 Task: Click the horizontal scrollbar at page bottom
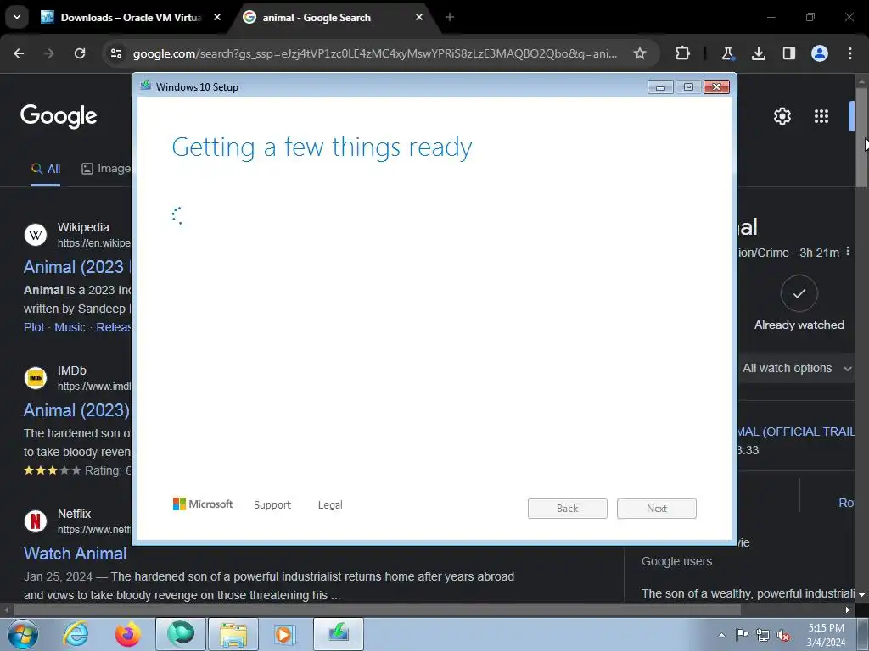pos(377,610)
